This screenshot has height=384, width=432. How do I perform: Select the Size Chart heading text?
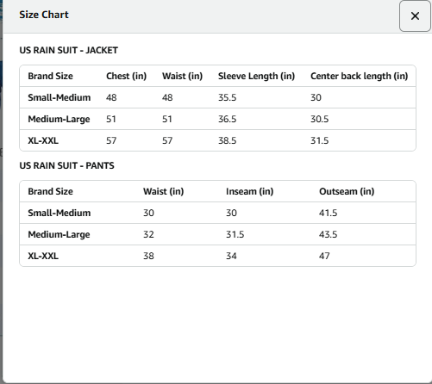pyautogui.click(x=44, y=15)
